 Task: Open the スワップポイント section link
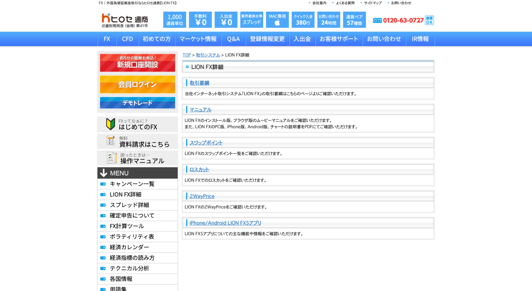pos(206,143)
